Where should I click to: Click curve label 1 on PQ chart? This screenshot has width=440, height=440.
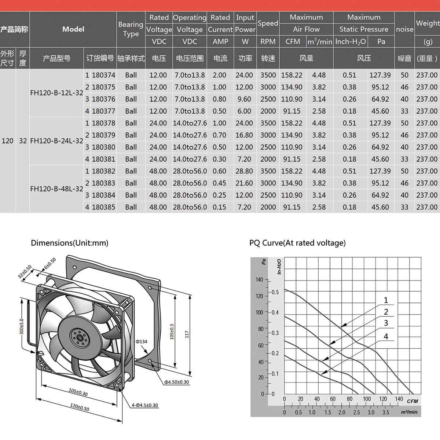[x=386, y=300]
